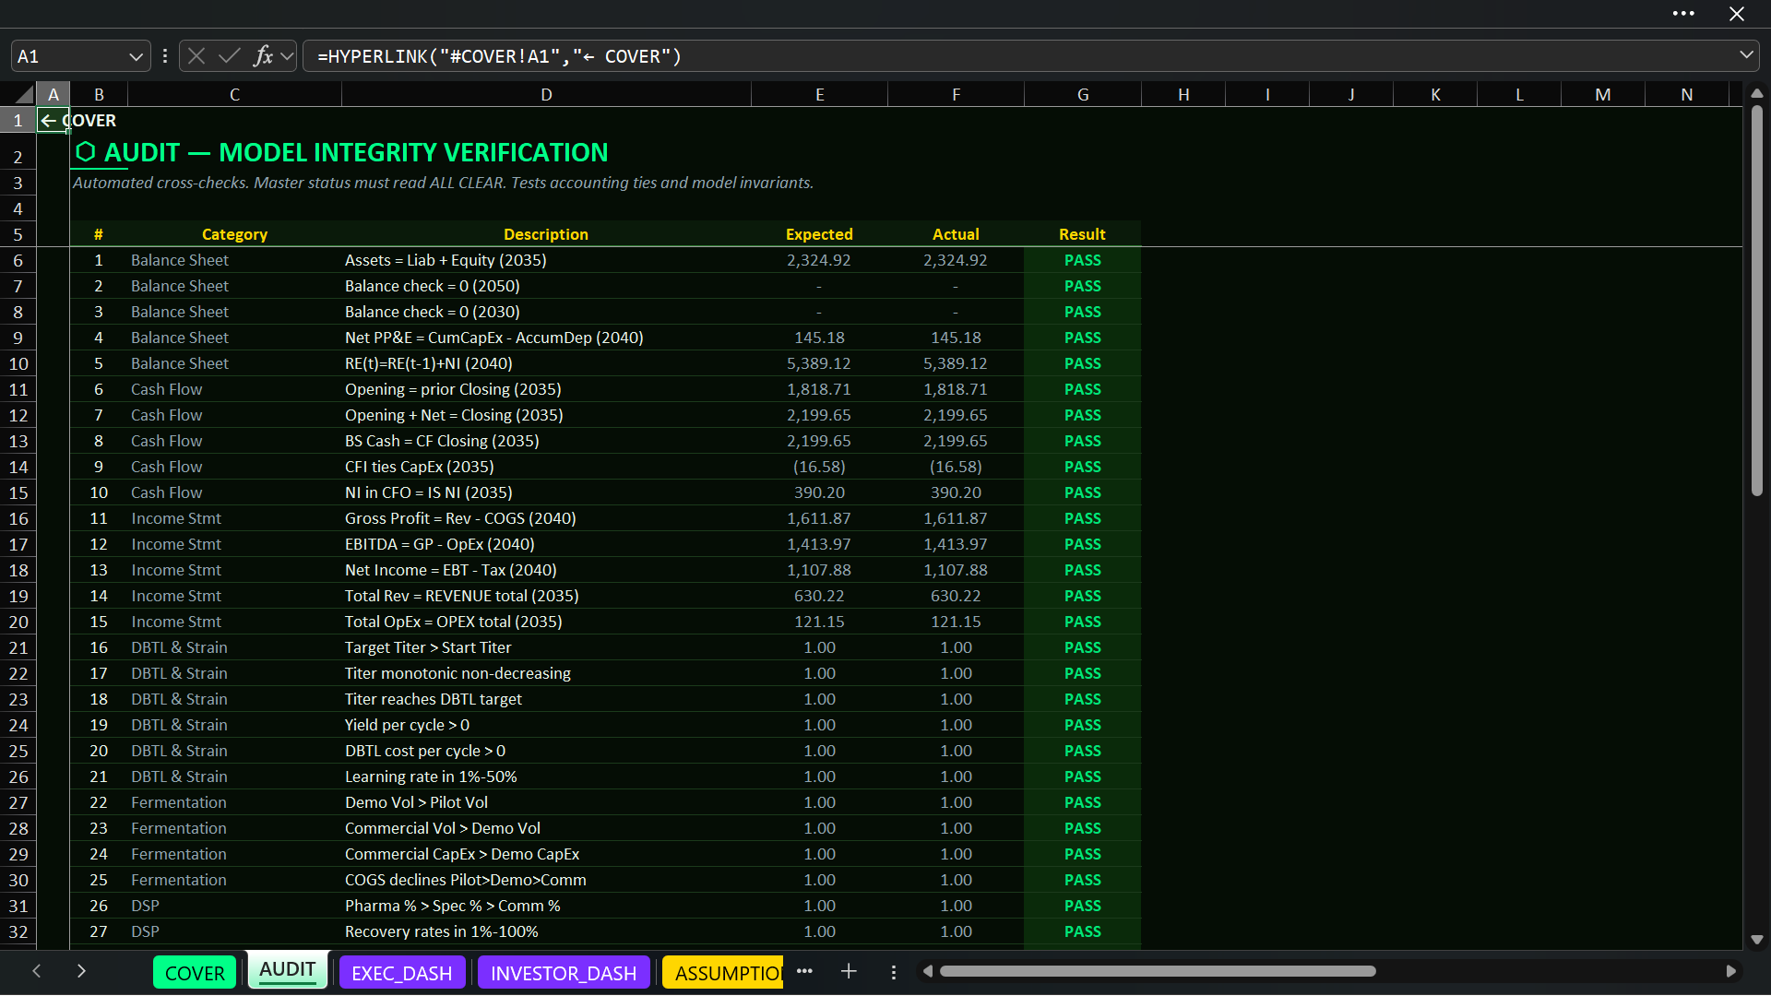Viewport: 1771px width, 996px height.
Task: Go to previous sheet tab arrow
Action: (x=37, y=971)
